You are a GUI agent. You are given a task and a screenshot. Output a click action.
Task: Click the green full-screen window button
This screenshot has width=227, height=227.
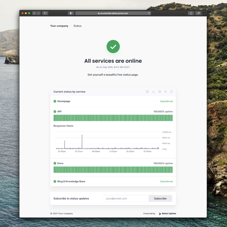click(x=29, y=13)
